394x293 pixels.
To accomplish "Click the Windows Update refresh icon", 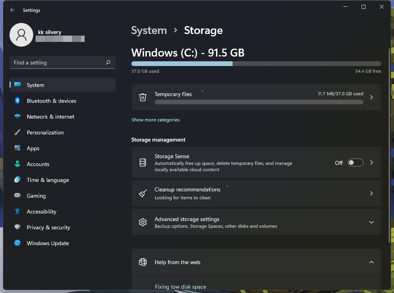I will 17,243.
